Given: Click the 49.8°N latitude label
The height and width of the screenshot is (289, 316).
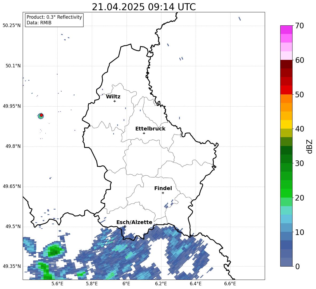Looking at the screenshot, I should (13, 146).
